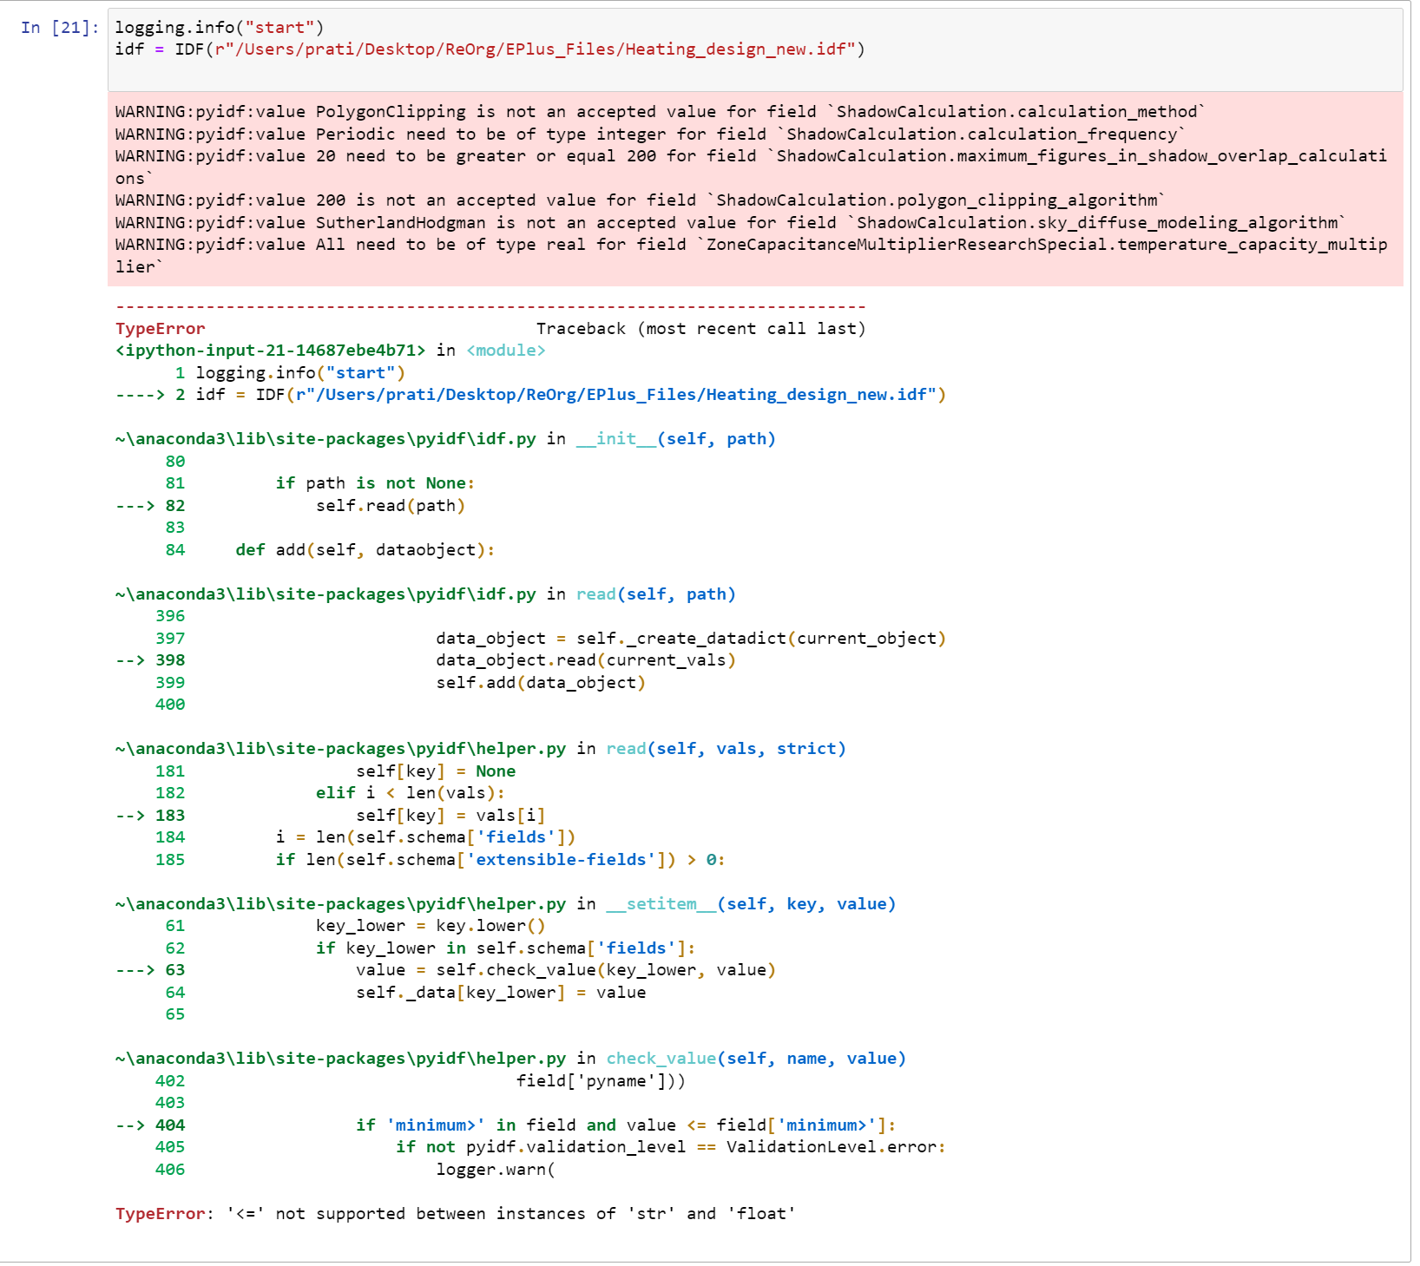Click the 'Traceback (most recent call last)' text

[x=700, y=329]
